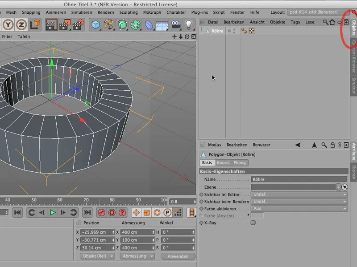Click the MoGraph array flower icon

[x=136, y=25]
